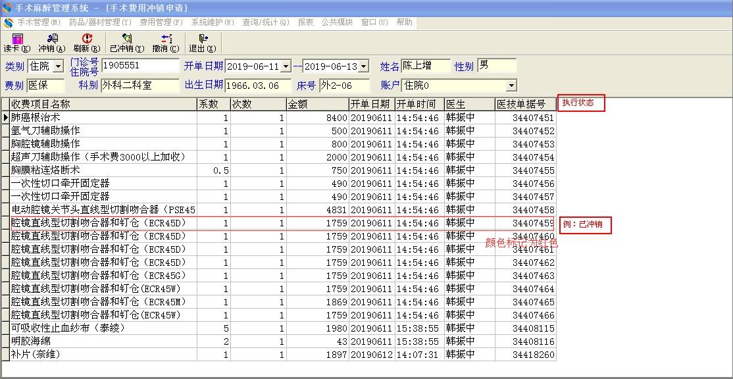Click the 收费项目名称 column header

[x=103, y=104]
